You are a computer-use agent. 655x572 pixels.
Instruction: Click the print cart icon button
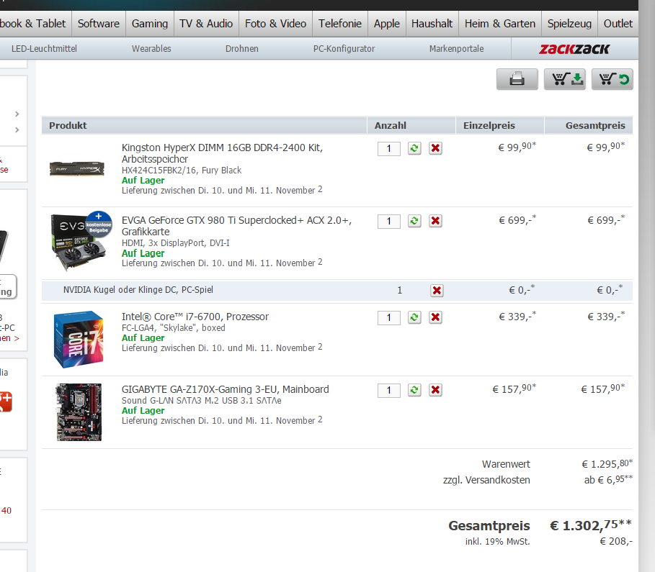(517, 79)
